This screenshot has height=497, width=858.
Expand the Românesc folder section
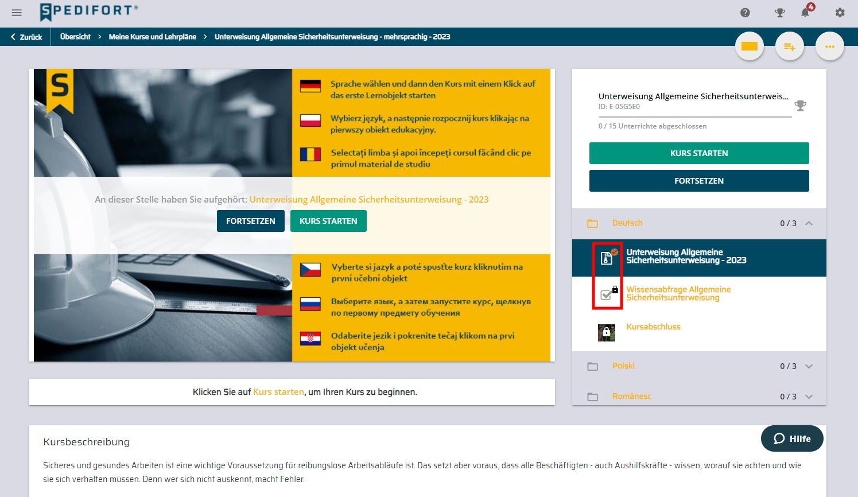point(809,397)
